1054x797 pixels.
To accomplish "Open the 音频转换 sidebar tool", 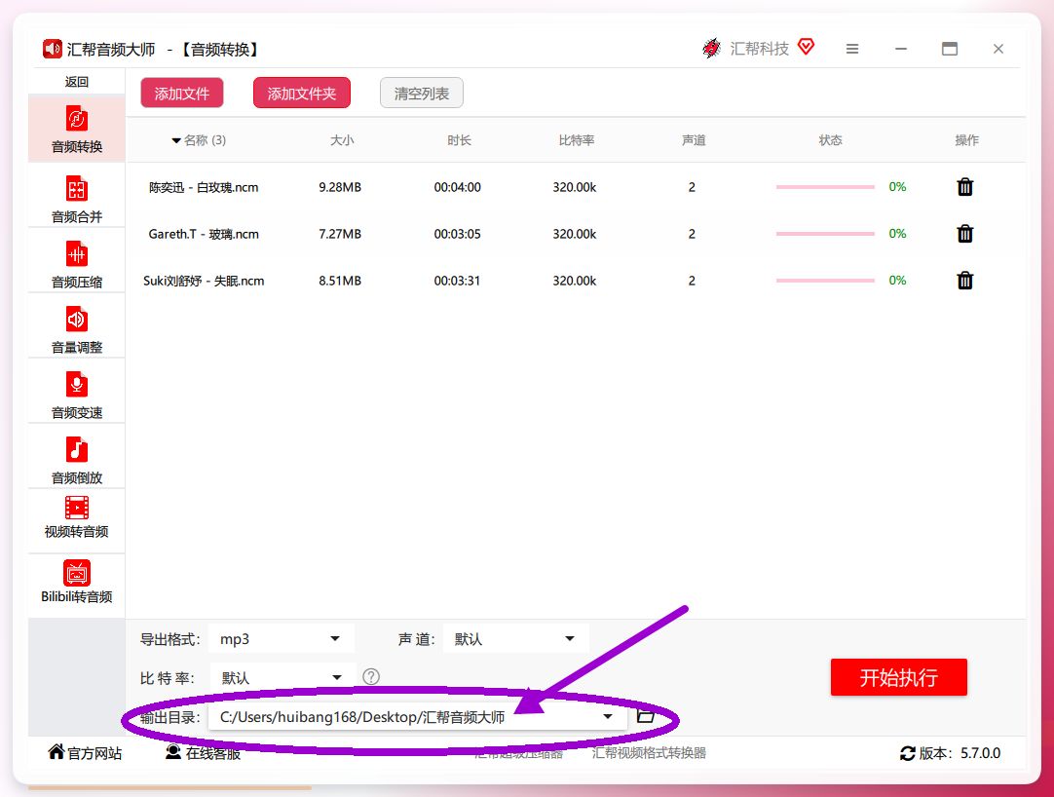I will point(77,130).
